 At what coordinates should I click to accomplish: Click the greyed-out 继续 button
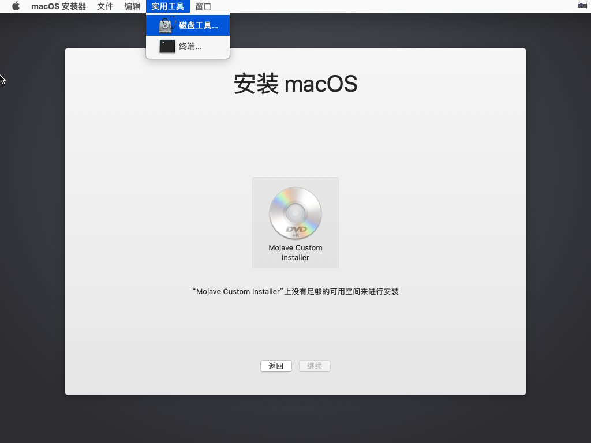coord(315,366)
